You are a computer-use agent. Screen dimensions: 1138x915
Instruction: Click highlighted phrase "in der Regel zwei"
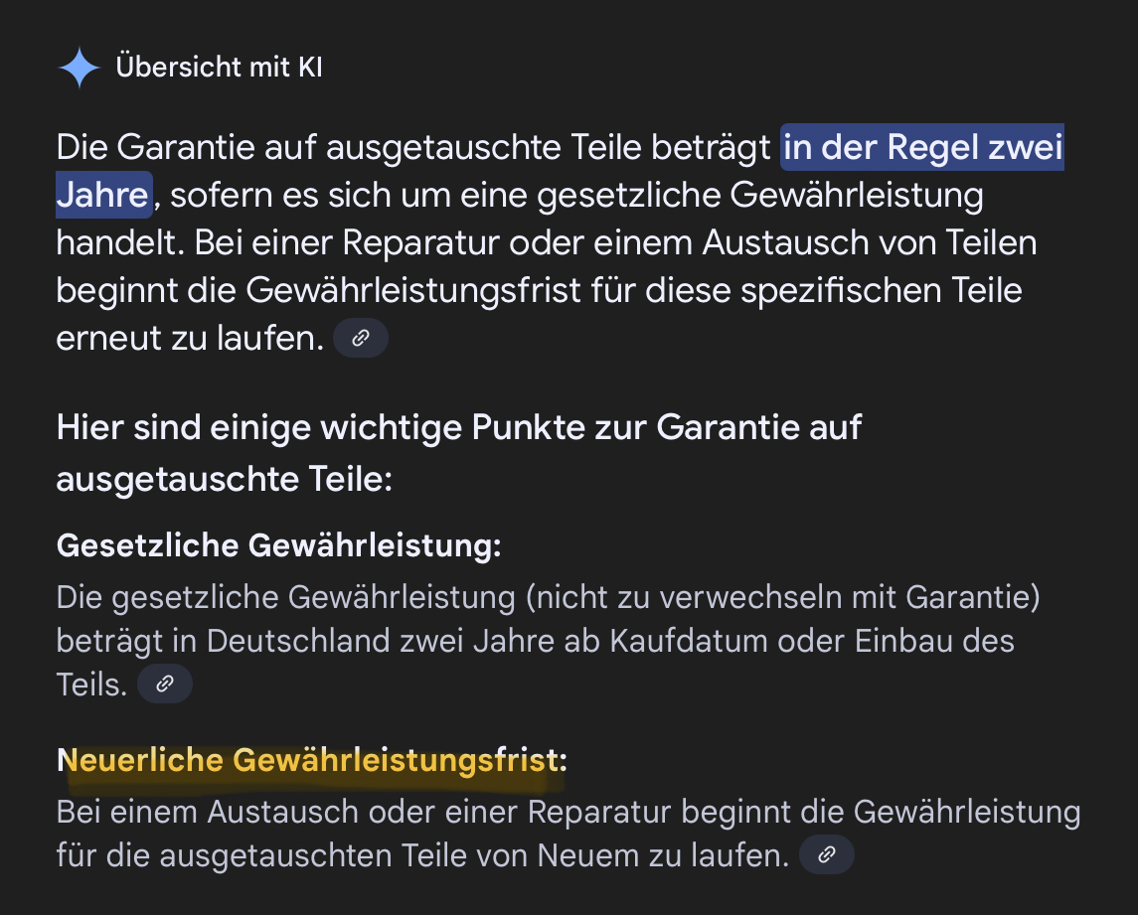922,147
